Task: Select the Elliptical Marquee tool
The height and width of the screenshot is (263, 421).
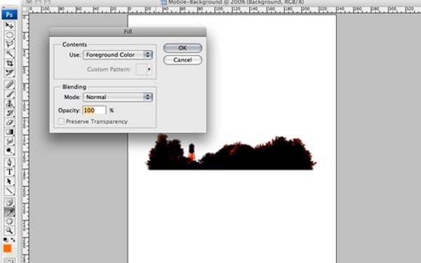Action: pos(9,35)
